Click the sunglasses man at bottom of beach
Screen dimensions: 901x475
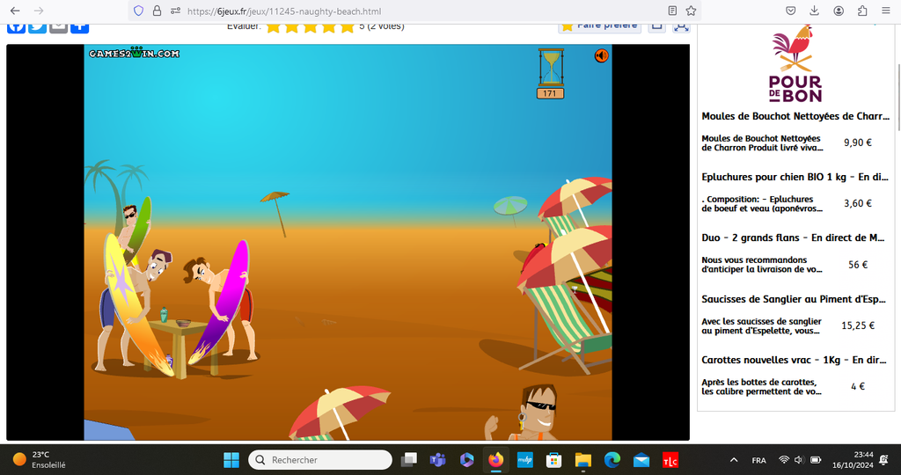[529, 413]
